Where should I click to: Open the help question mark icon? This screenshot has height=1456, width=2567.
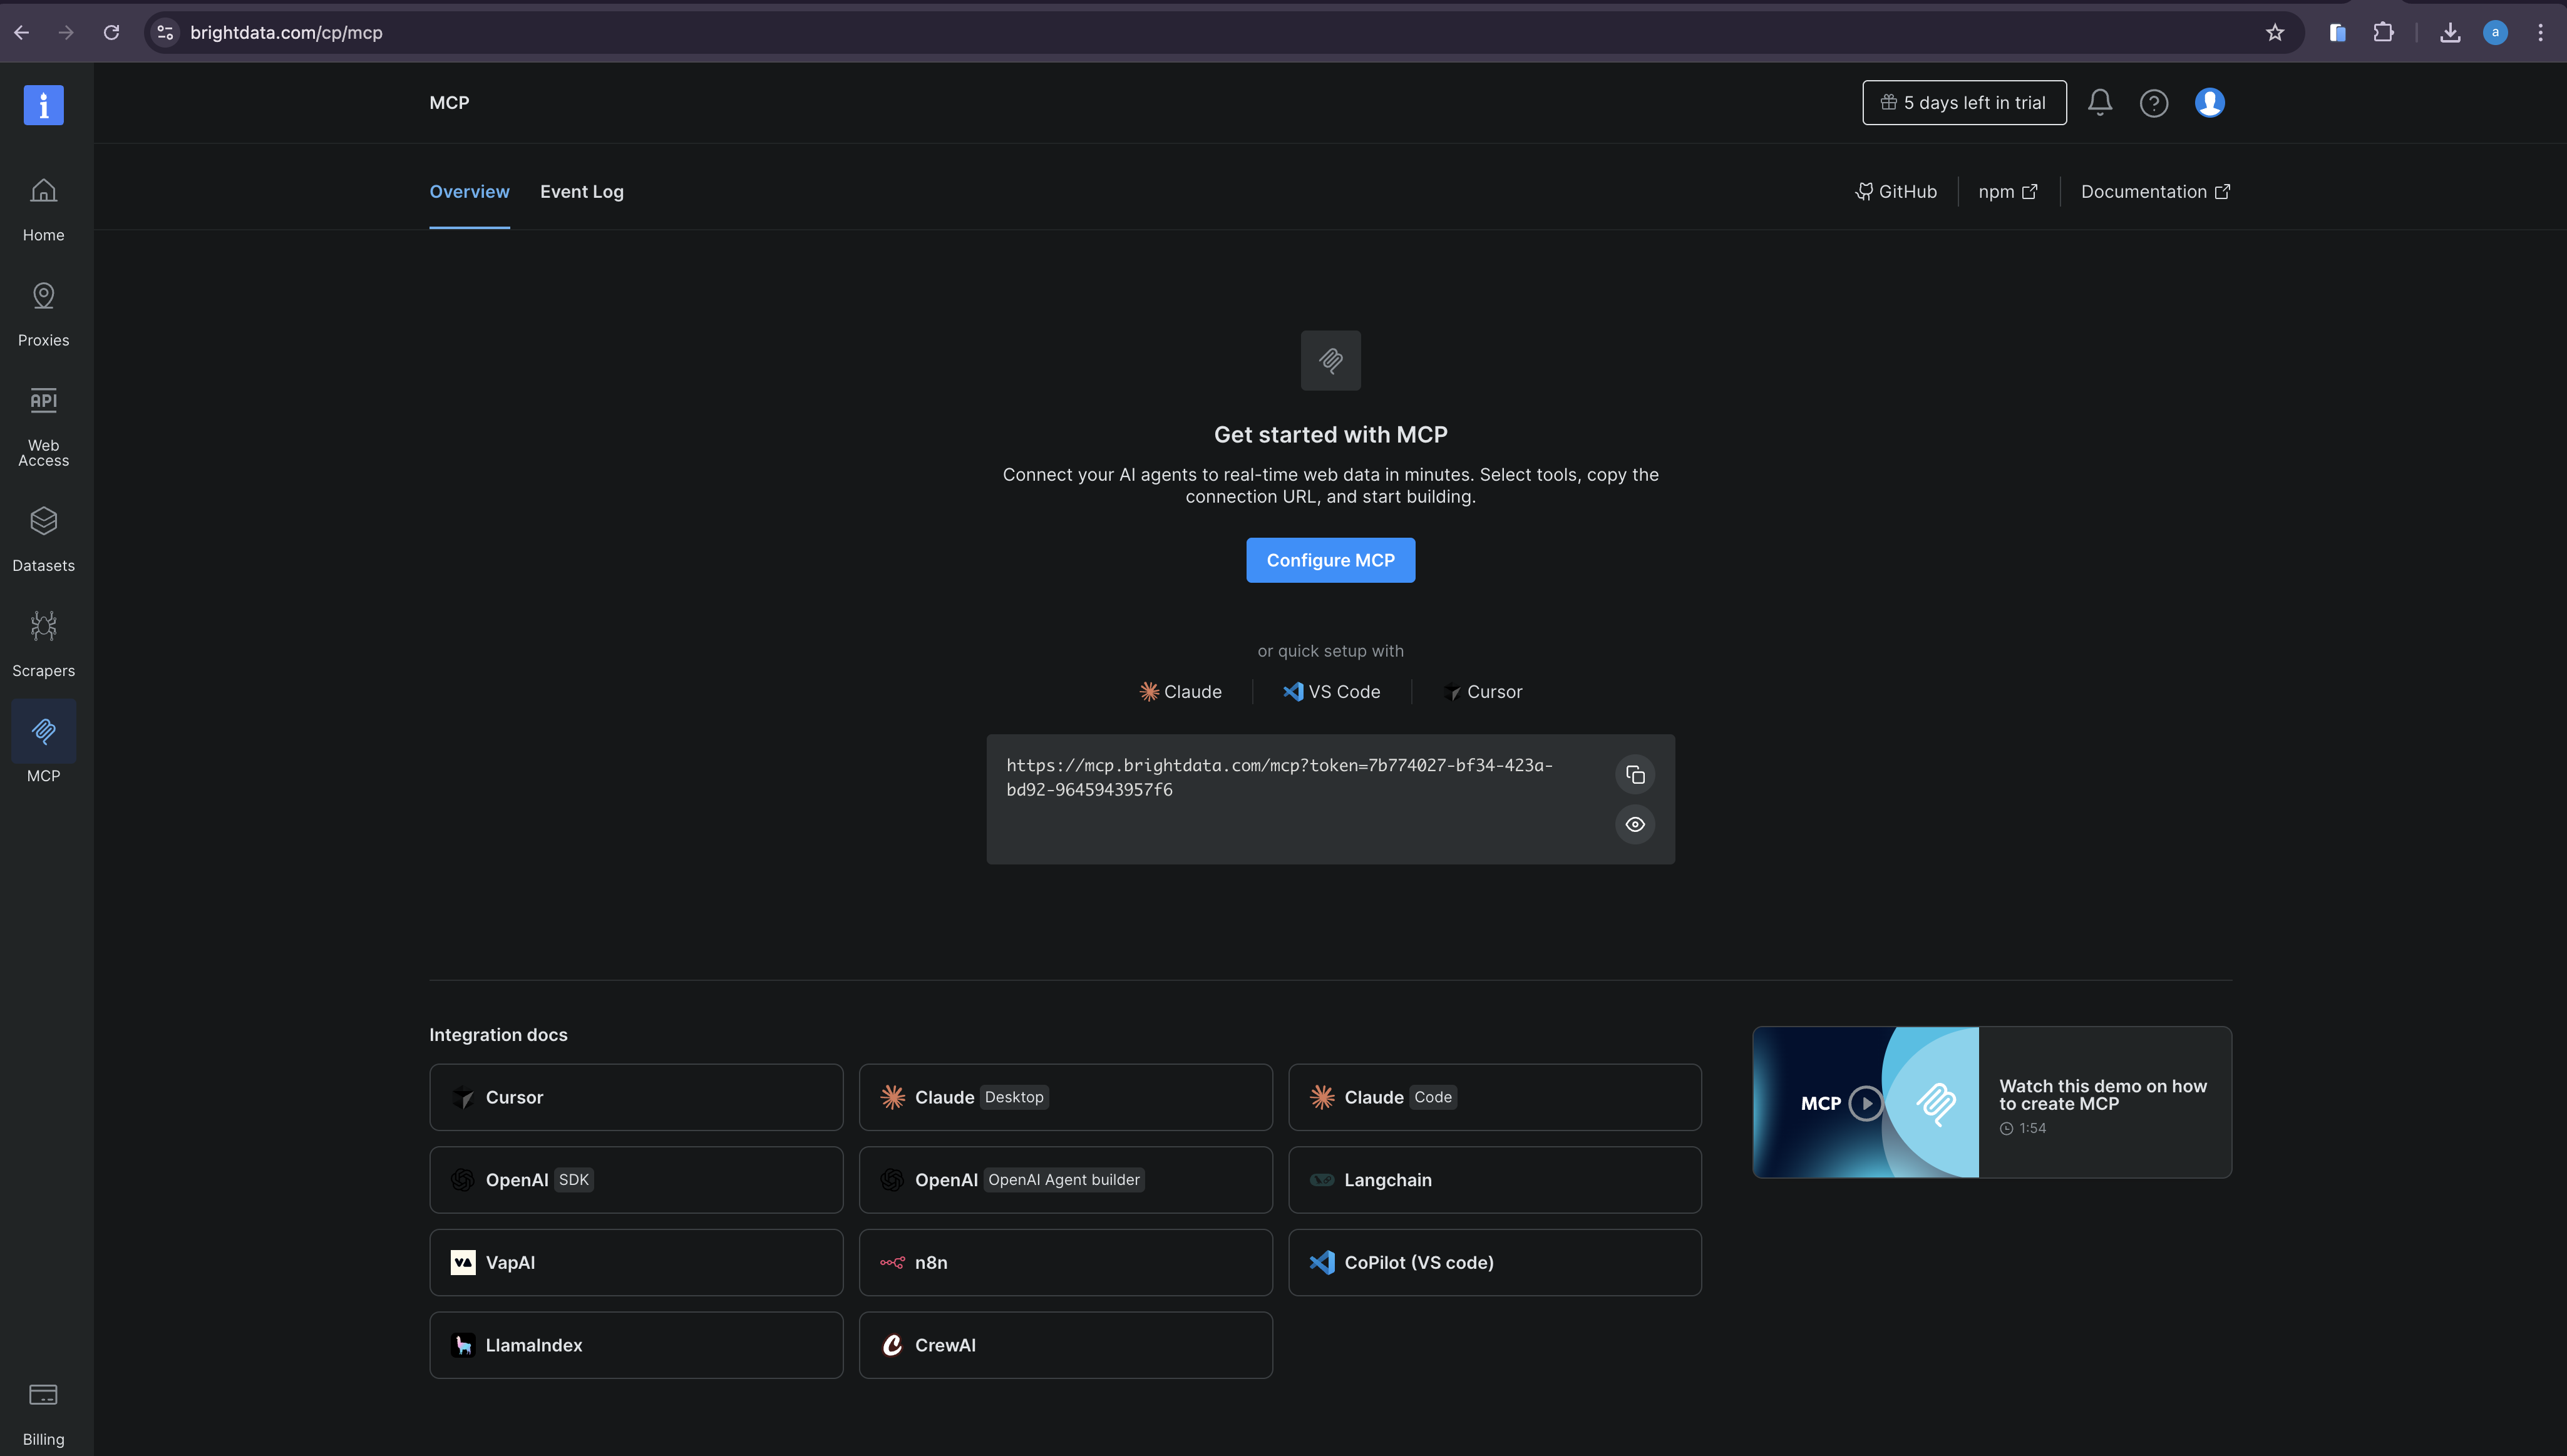[x=2154, y=102]
